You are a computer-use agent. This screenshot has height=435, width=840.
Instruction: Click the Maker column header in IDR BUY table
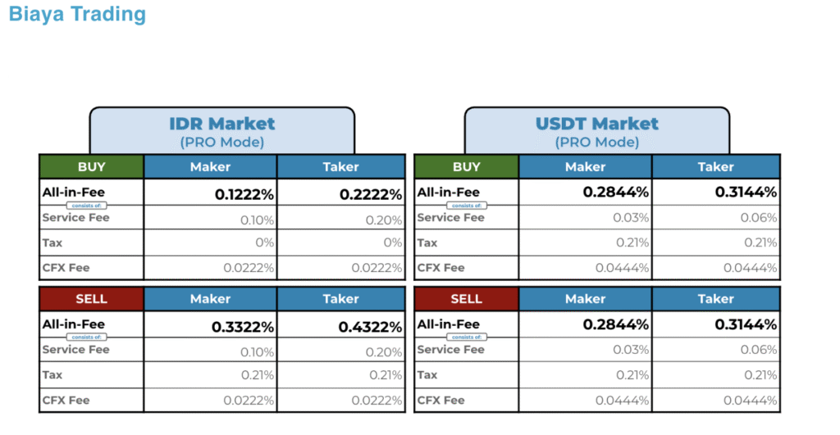point(211,167)
